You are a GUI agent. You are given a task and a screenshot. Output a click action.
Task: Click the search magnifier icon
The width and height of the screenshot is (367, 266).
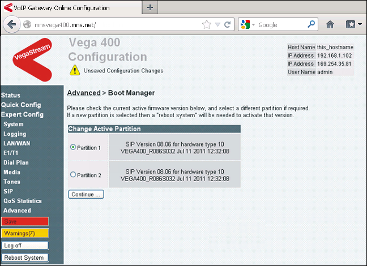coord(311,25)
